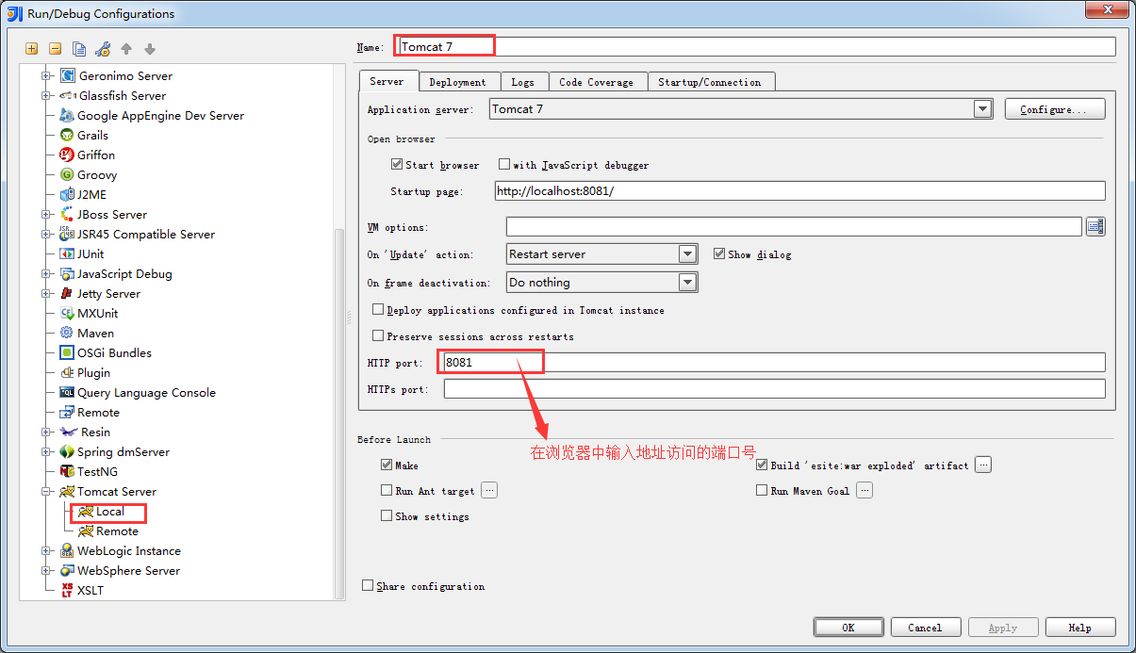Viewport: 1136px width, 653px height.
Task: Click the Help button
Action: pos(1080,628)
